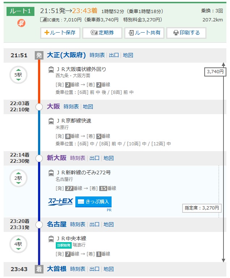Viewport: 230px width, 278px height.
Task: Click 名古屋行 destination text
Action: pyautogui.click(x=64, y=179)
